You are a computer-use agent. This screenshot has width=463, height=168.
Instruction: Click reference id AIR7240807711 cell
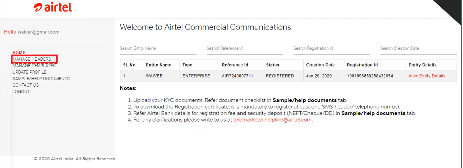pos(237,76)
